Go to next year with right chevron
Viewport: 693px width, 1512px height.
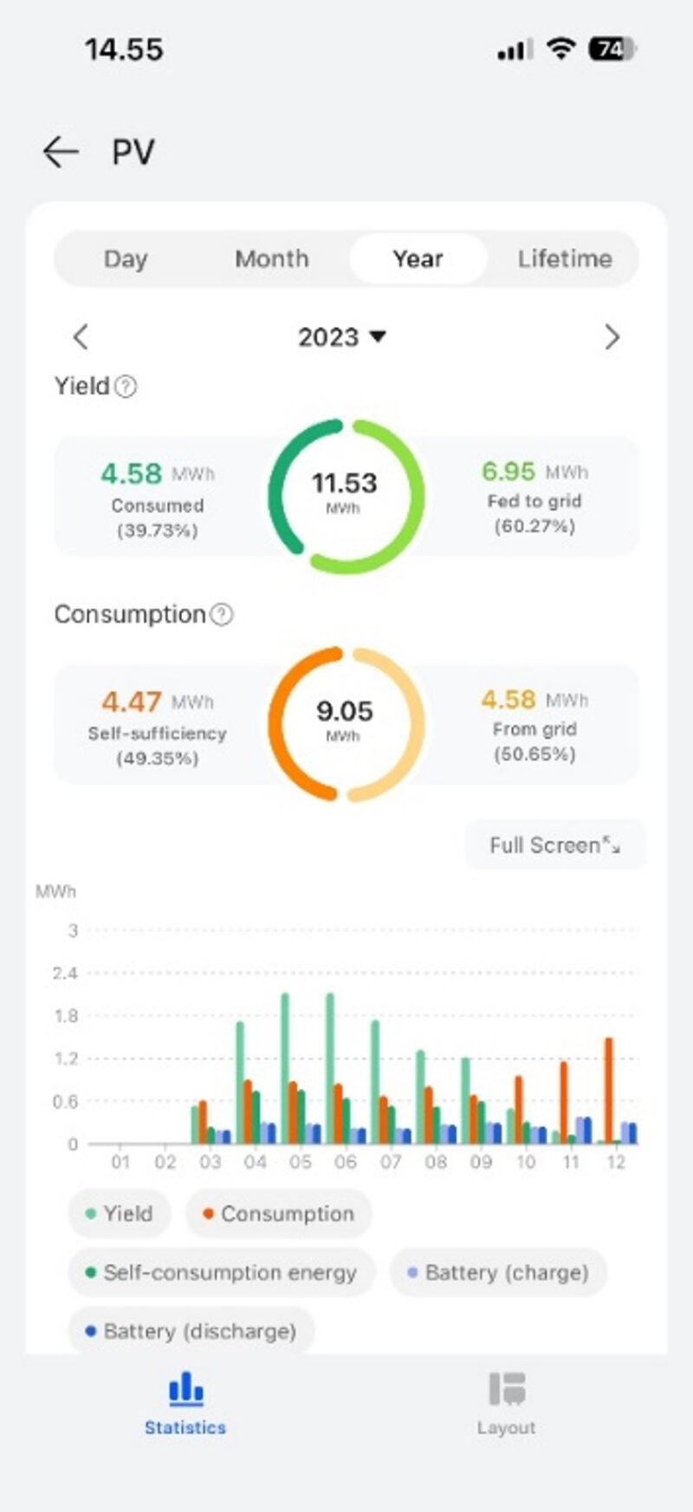(x=612, y=337)
